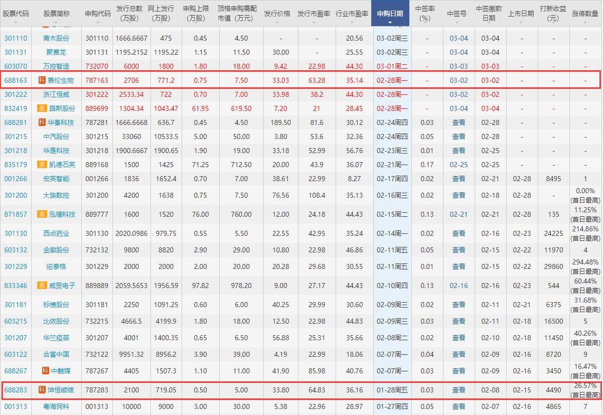Screen dimensions: 603x415
Task: Click 查看 in the 西点药业 row
Action: (459, 233)
